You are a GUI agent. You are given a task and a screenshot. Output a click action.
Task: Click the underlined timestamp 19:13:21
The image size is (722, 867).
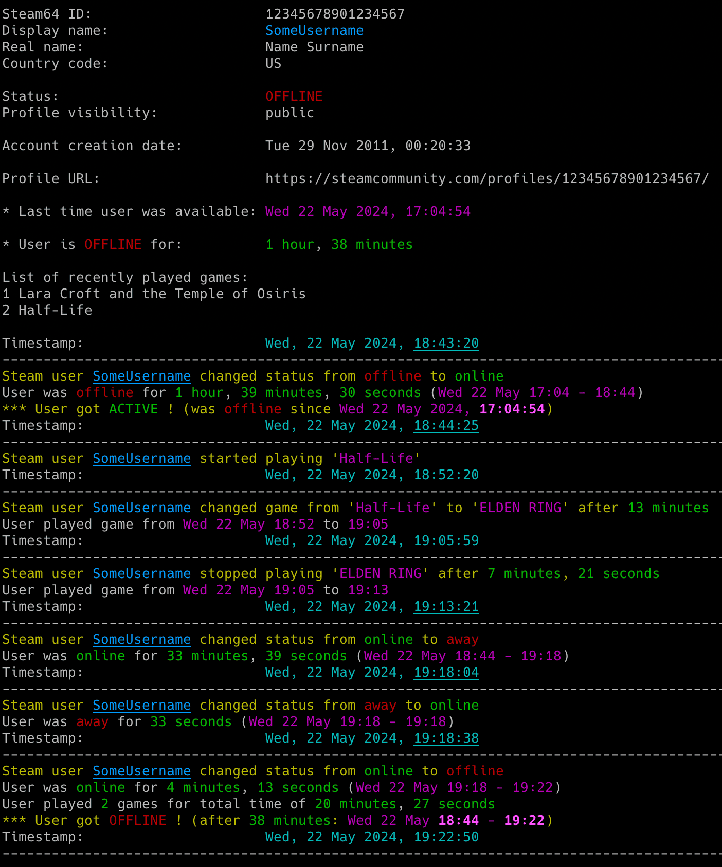446,607
